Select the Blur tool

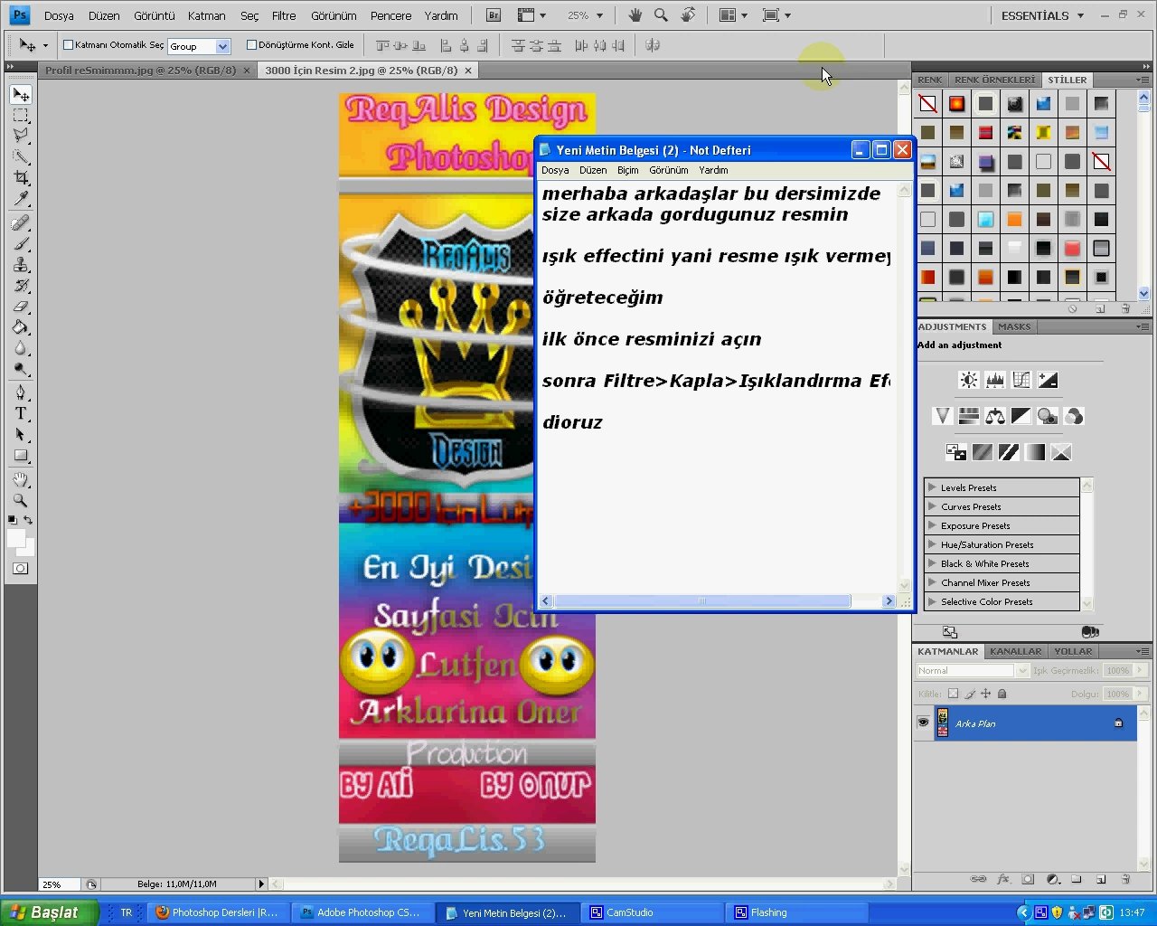[x=21, y=348]
